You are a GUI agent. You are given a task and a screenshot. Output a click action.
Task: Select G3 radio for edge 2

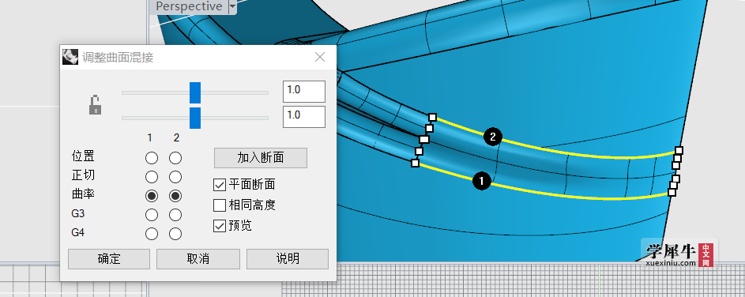(175, 215)
